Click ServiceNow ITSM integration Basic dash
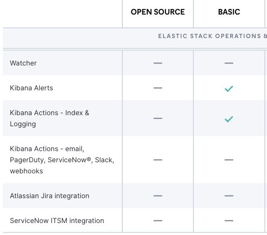This screenshot has width=267, height=235. (x=229, y=221)
